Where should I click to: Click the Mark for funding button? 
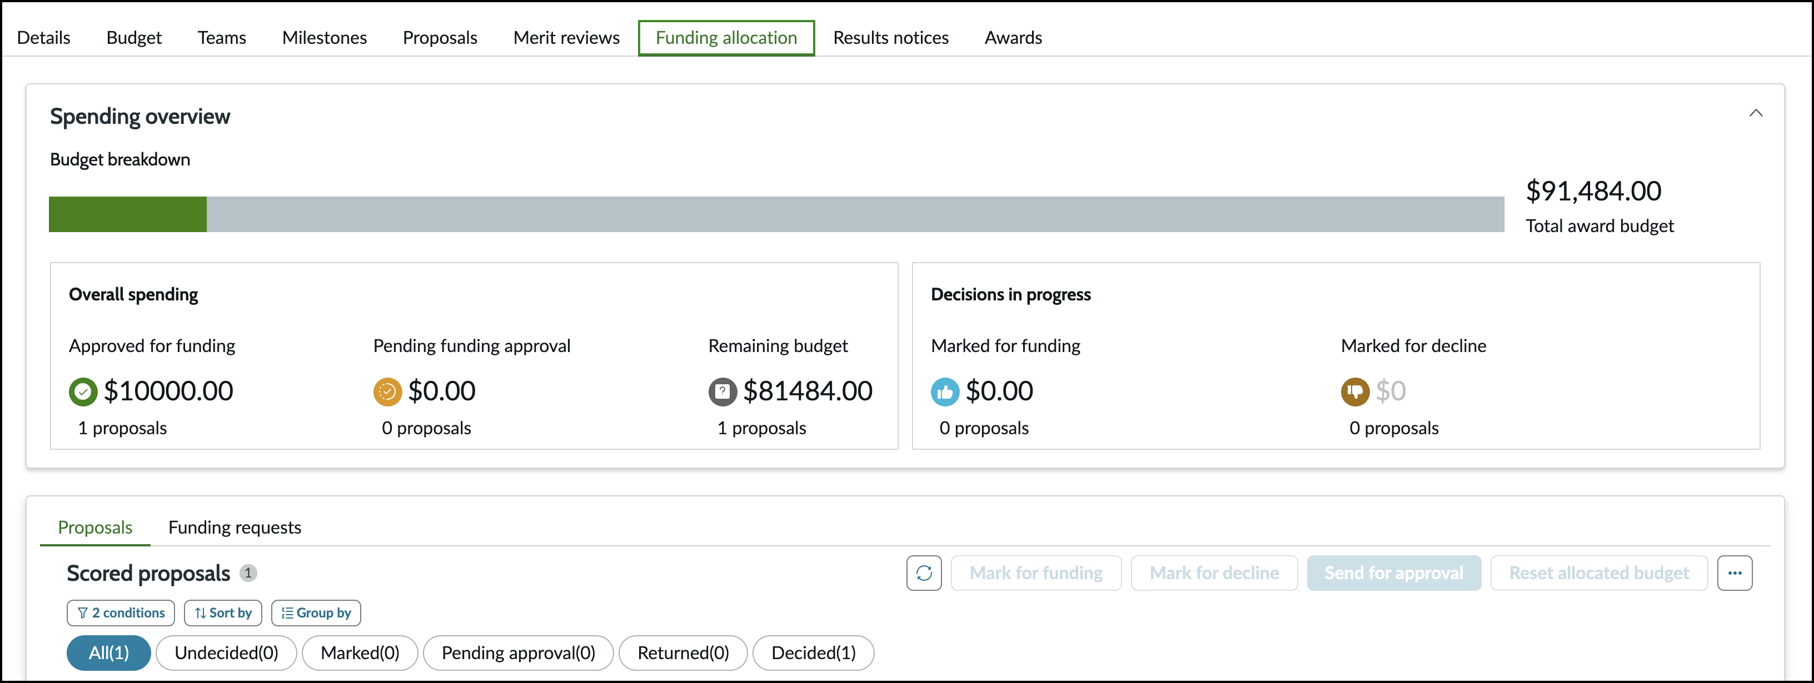click(x=1036, y=573)
